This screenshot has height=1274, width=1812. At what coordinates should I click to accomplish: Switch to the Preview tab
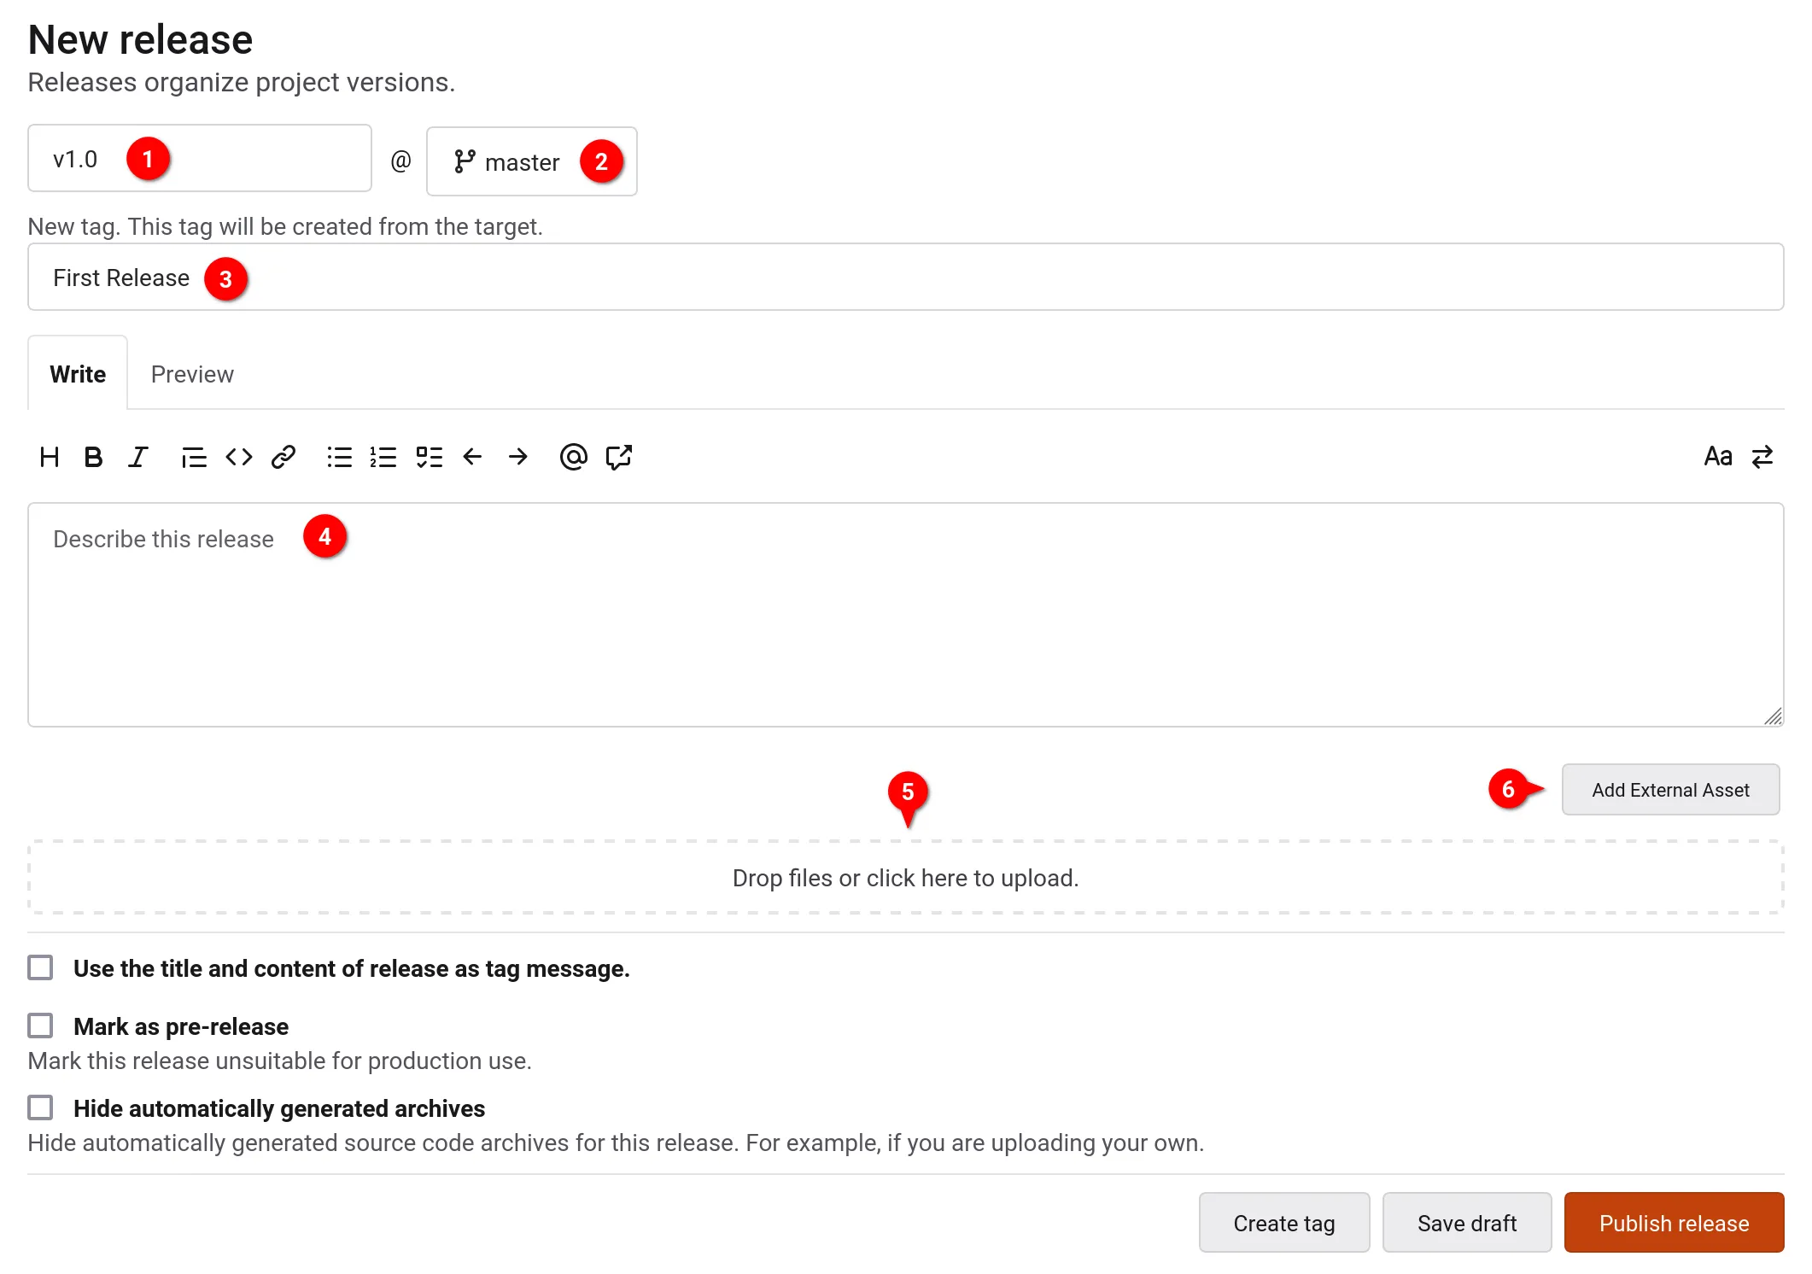pos(192,374)
